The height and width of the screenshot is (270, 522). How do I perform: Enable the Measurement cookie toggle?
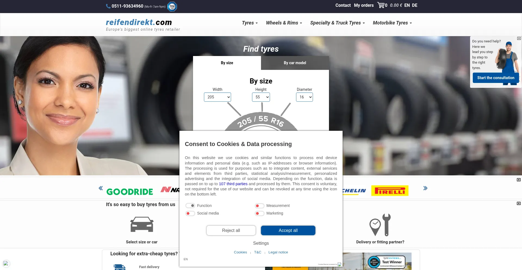point(259,206)
